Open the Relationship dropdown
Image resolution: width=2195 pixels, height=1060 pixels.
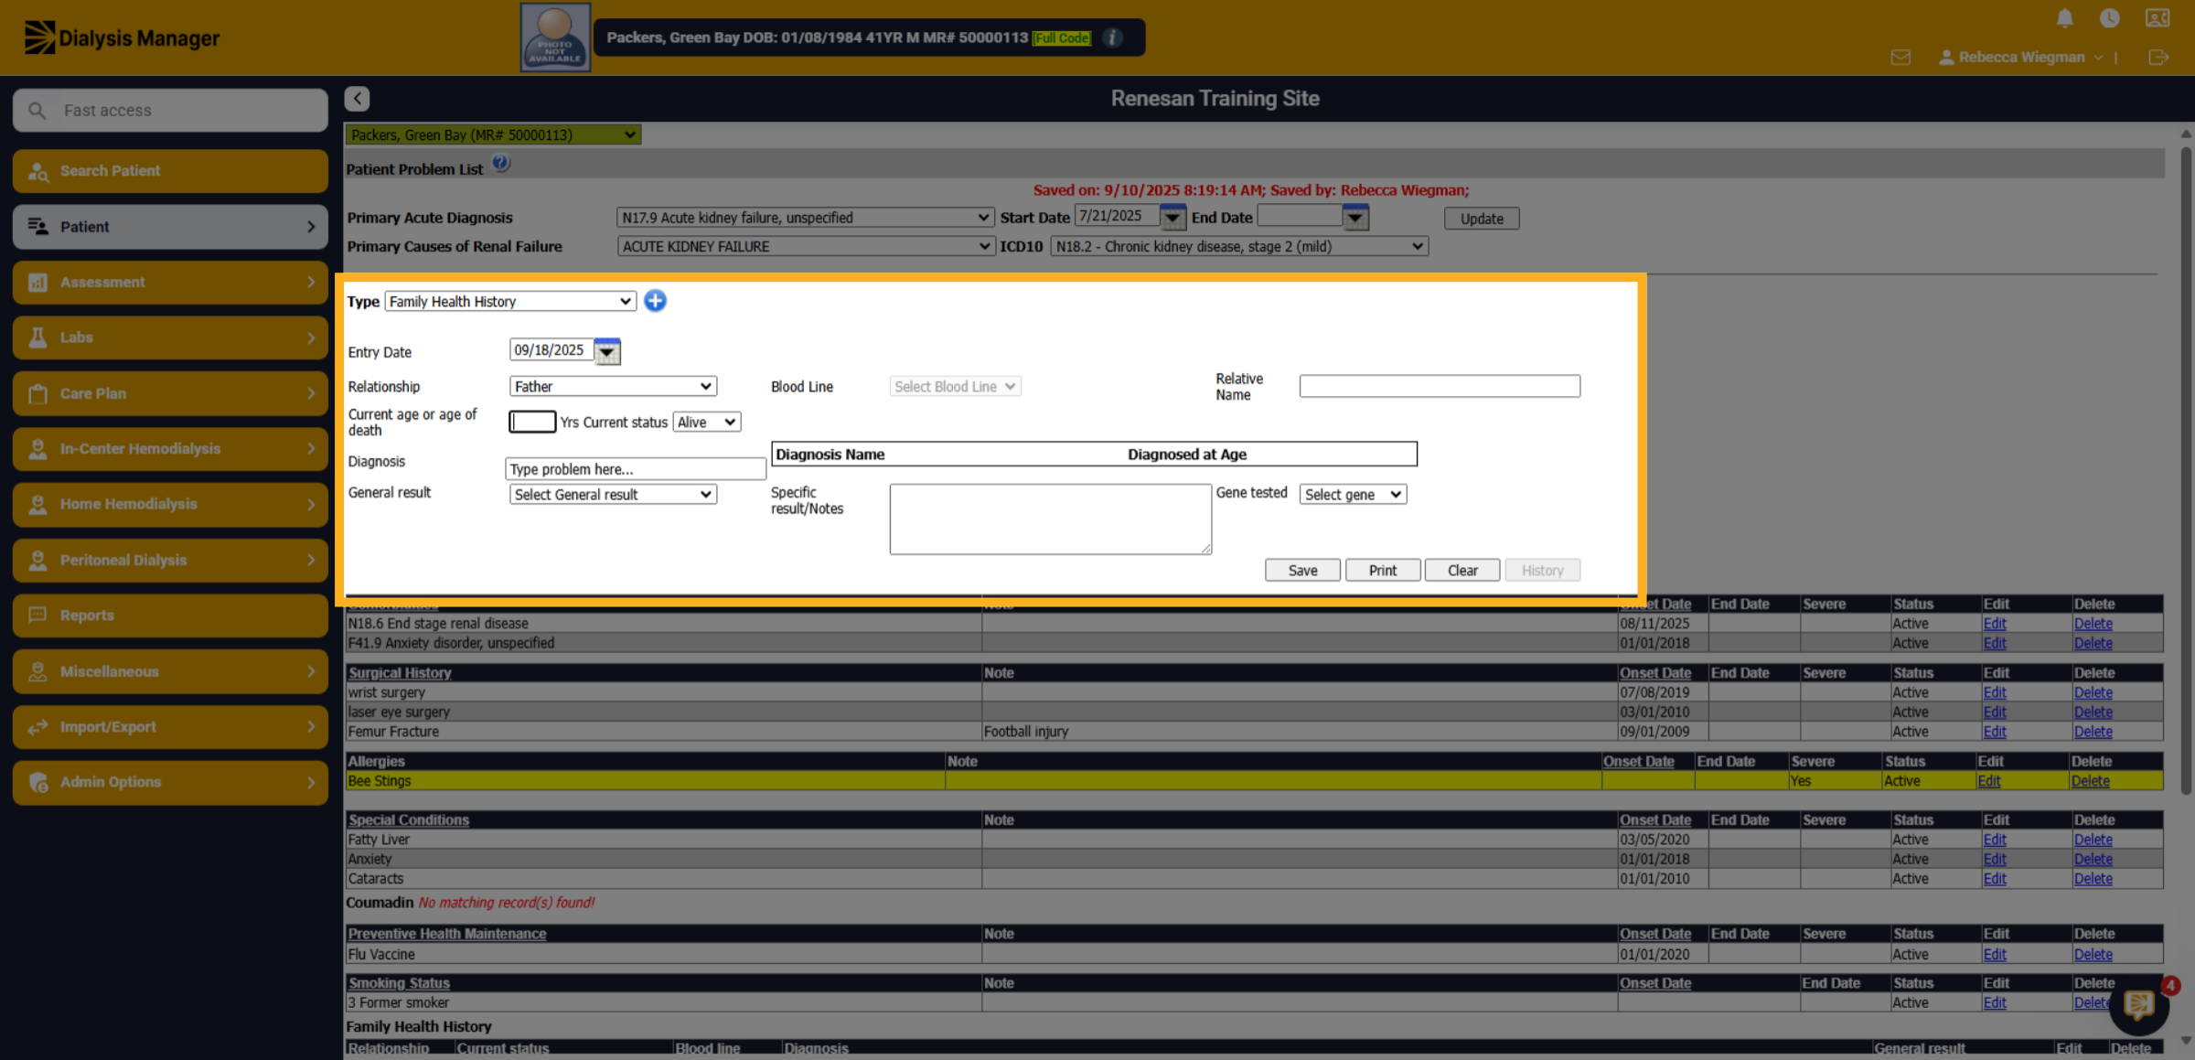tap(613, 387)
